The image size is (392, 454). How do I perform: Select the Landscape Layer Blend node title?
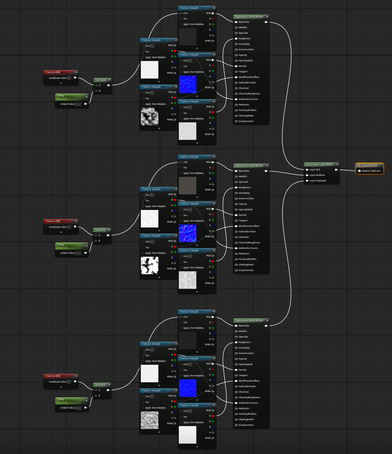(320, 165)
